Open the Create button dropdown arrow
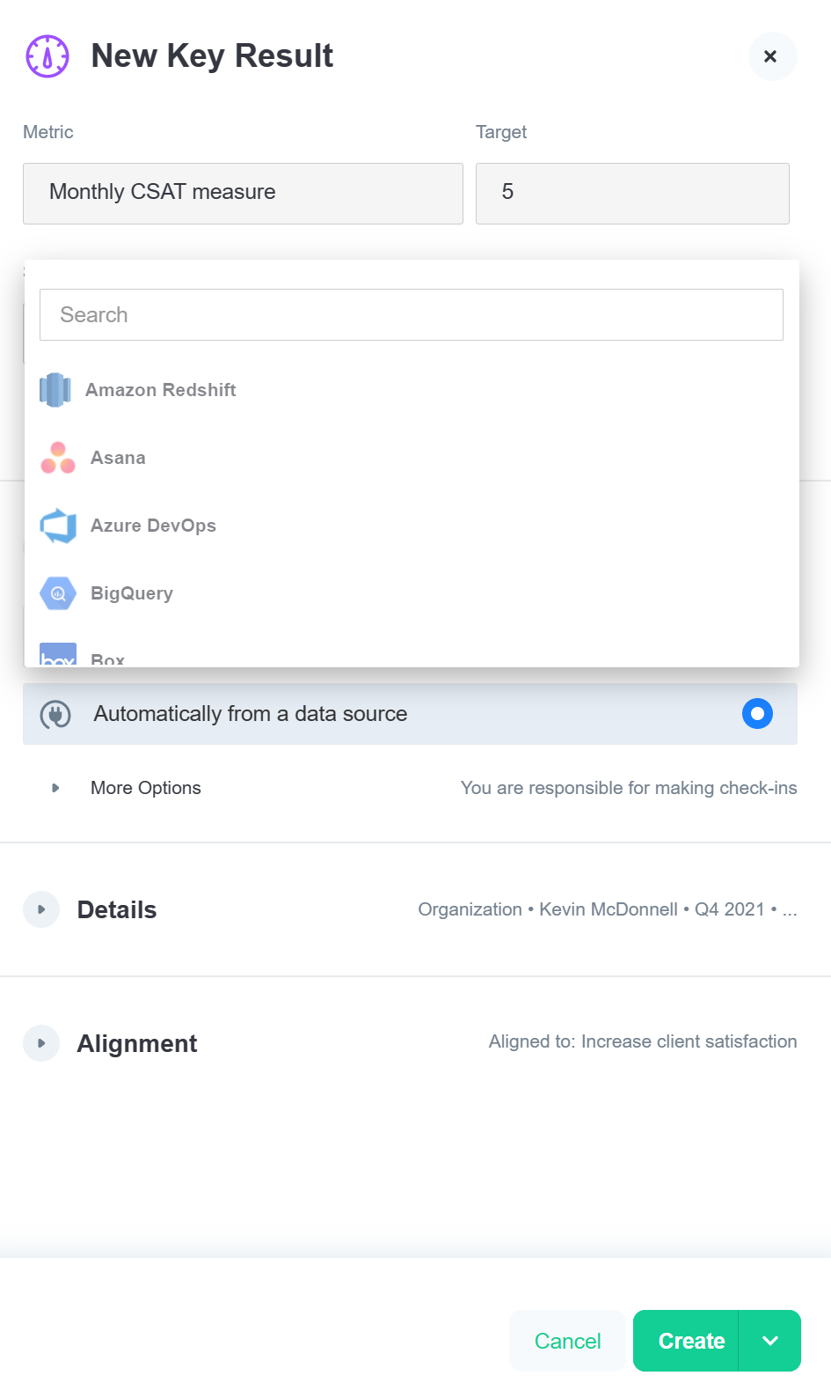 pos(769,1340)
